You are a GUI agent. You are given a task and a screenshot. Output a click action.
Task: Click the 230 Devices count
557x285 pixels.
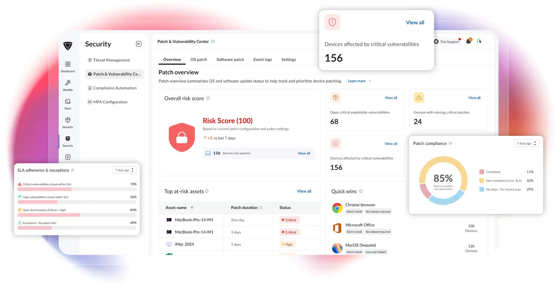[x=471, y=228]
